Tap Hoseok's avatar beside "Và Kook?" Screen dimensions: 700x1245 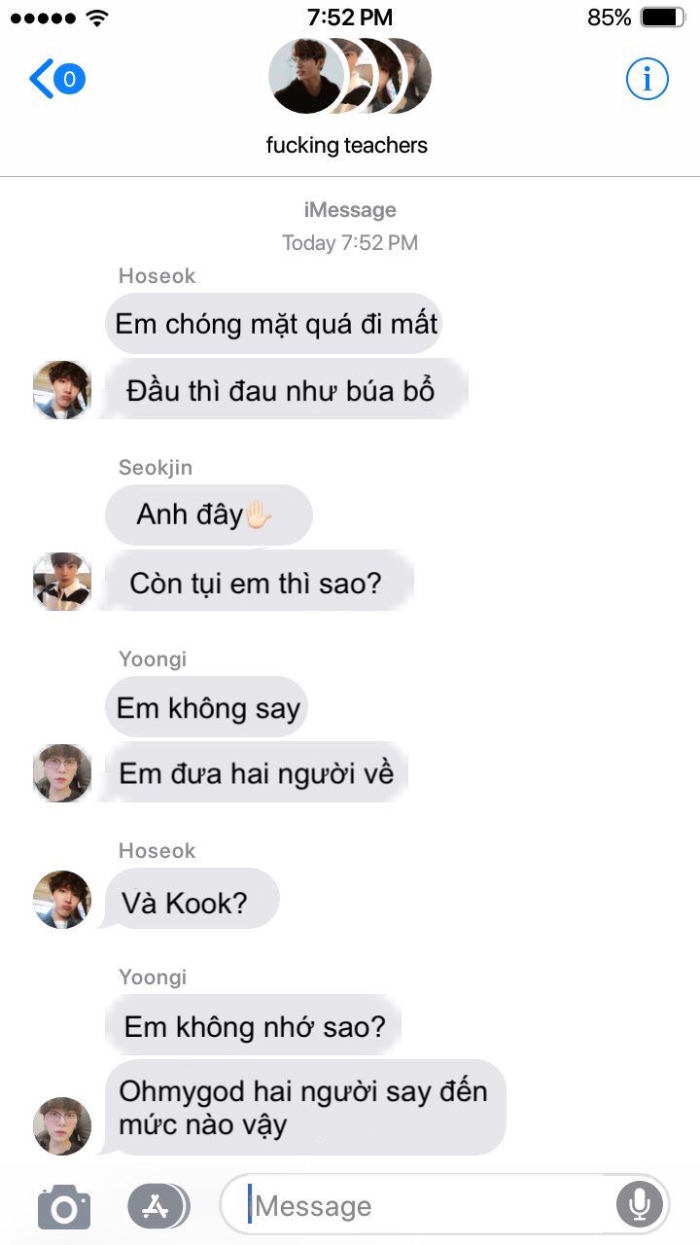[62, 900]
